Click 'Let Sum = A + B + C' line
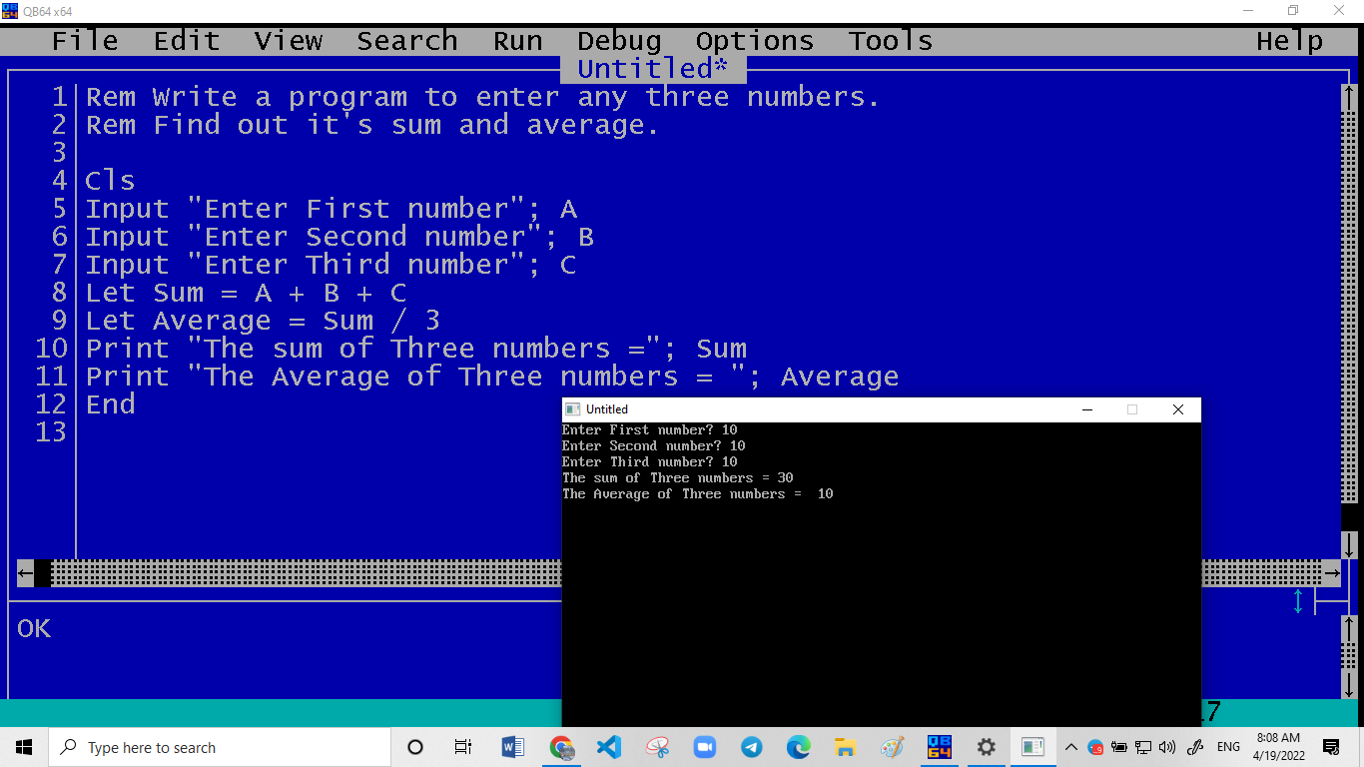 coord(246,293)
